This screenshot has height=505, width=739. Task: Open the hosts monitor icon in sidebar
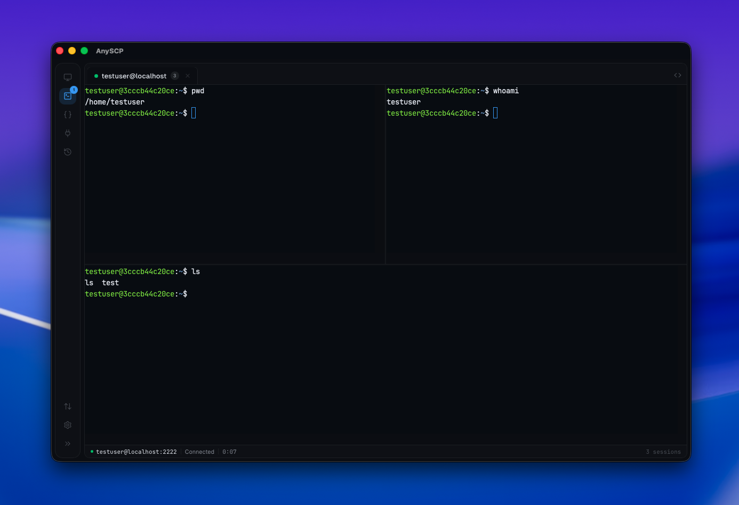(68, 77)
